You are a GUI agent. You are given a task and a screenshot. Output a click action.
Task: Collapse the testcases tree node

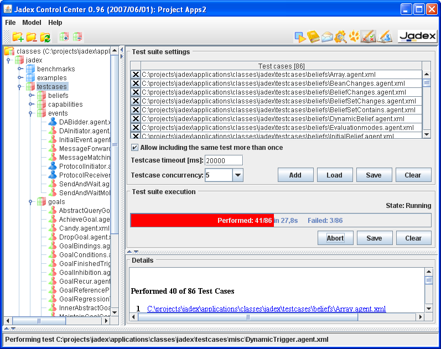[19, 87]
